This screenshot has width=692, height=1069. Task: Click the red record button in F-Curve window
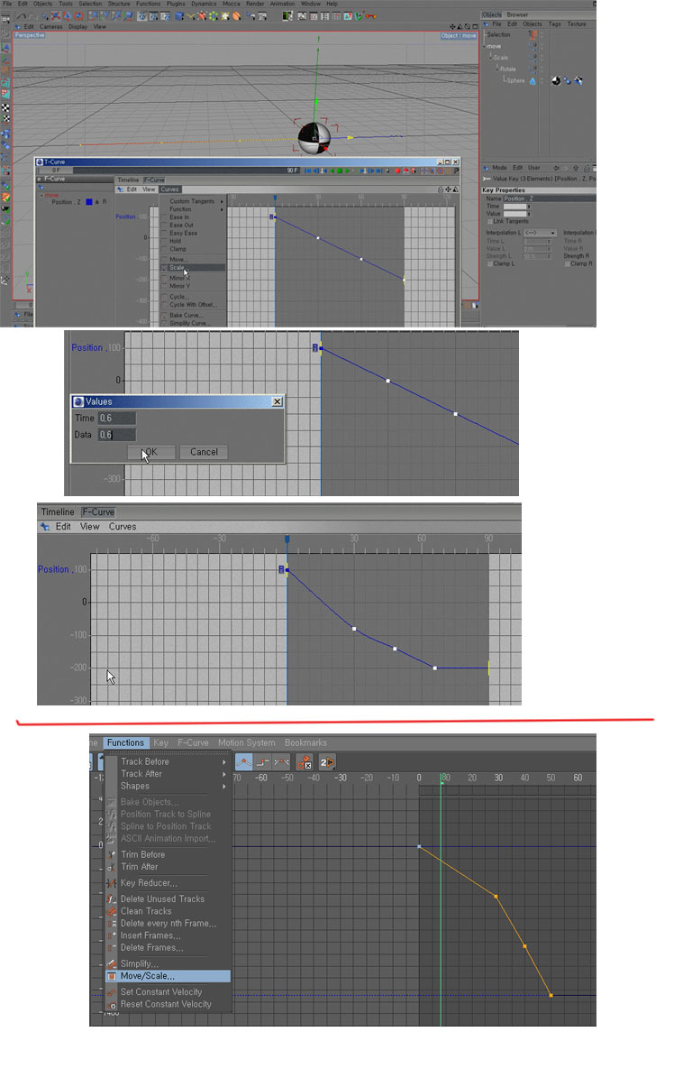coord(397,170)
